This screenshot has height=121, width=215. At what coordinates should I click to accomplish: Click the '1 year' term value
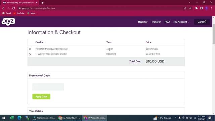(110, 49)
